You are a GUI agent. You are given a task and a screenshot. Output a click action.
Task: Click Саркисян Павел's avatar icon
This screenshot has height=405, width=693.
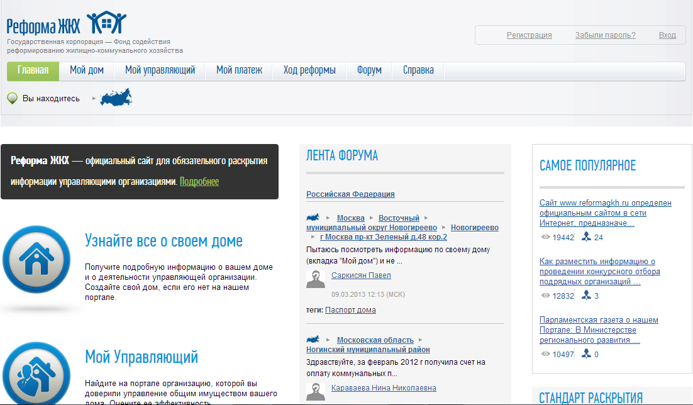pyautogui.click(x=316, y=279)
